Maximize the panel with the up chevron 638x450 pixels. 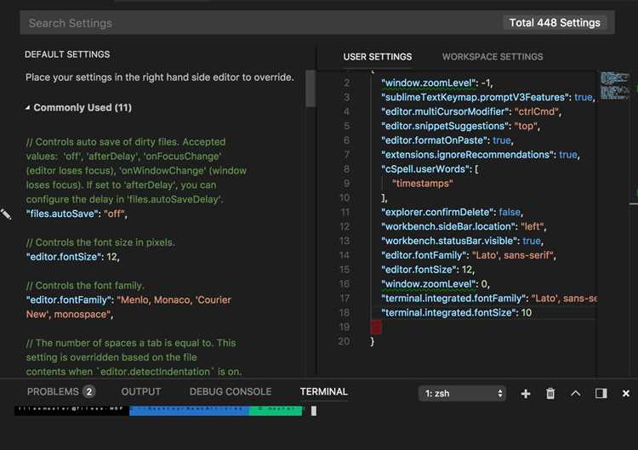tap(575, 394)
